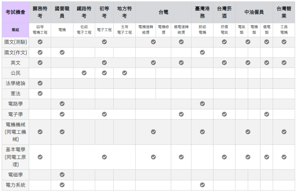Click the 電路學 check mark under 臺灣港務

coord(202,104)
